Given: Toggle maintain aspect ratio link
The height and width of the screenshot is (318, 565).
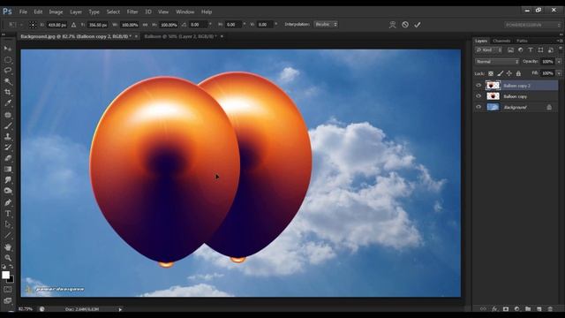Looking at the screenshot, I should [145, 25].
